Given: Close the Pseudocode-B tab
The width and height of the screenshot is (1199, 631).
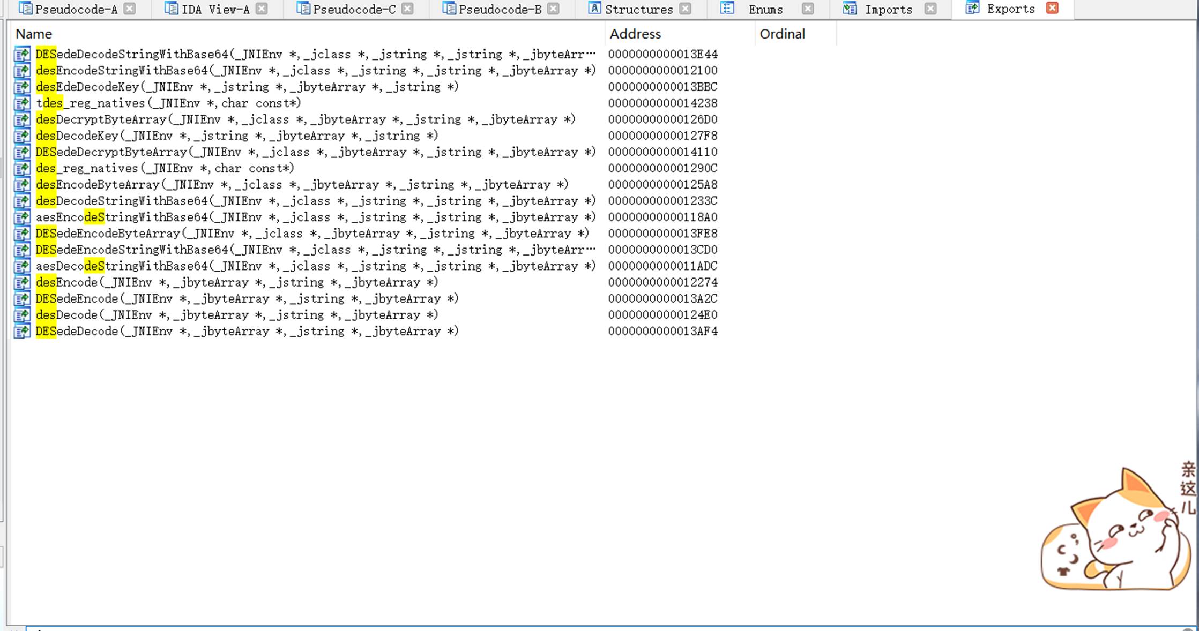Looking at the screenshot, I should (554, 9).
